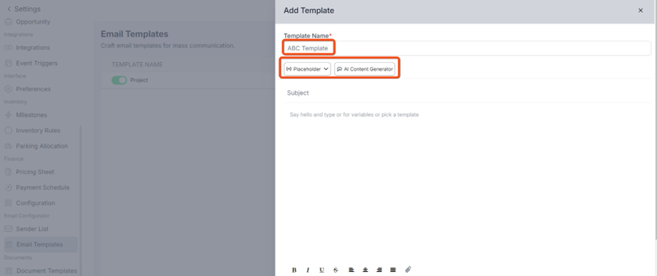
Task: Open the AI Content Generator
Action: point(365,69)
